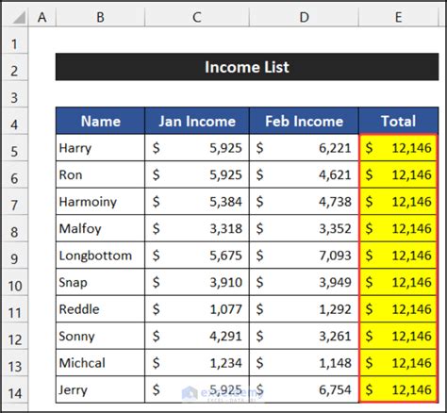Select column A header
This screenshot has height=413, width=447.
[x=42, y=17]
